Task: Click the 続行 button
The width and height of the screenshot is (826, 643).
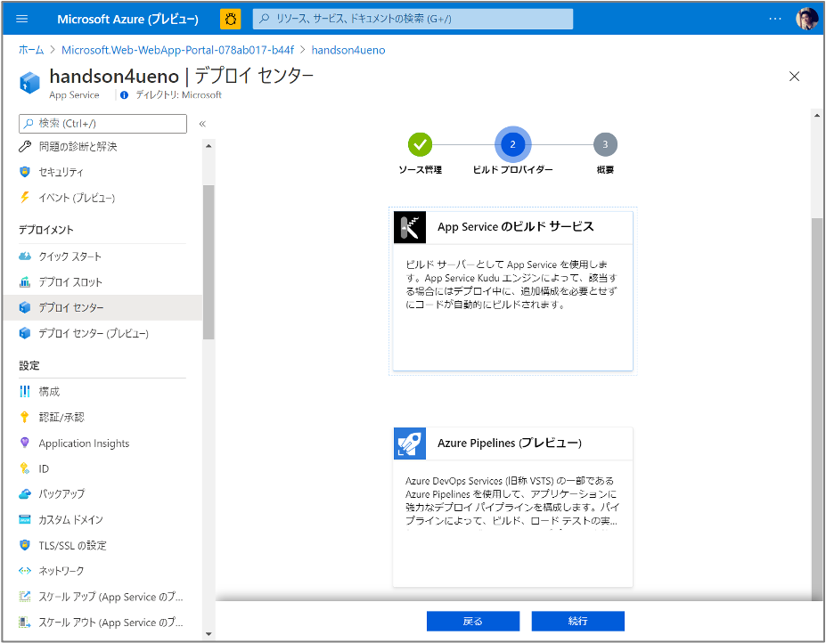Action: [x=578, y=622]
